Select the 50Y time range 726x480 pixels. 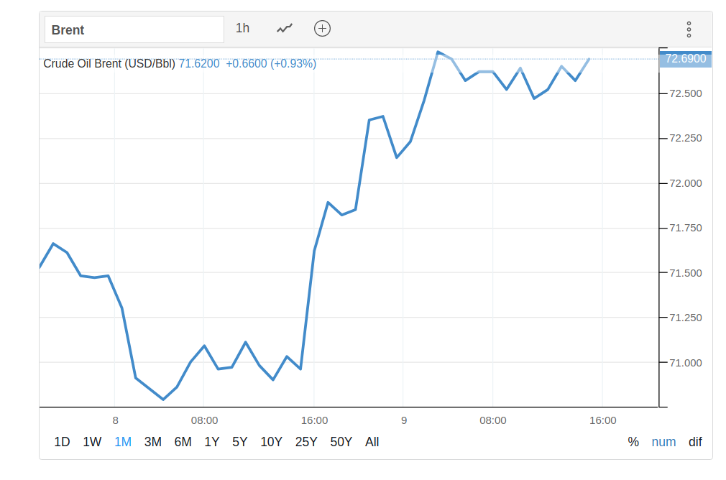click(x=341, y=442)
